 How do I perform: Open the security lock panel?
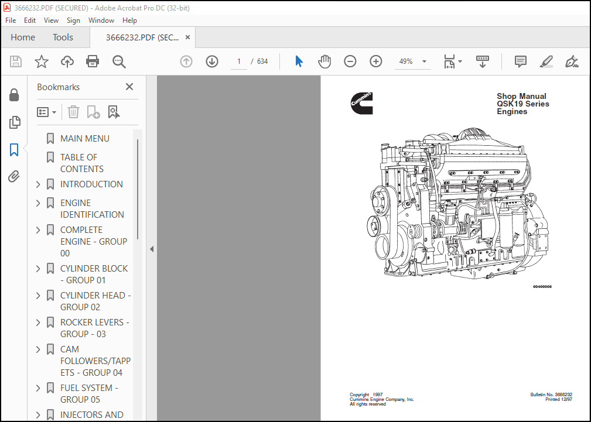(14, 95)
